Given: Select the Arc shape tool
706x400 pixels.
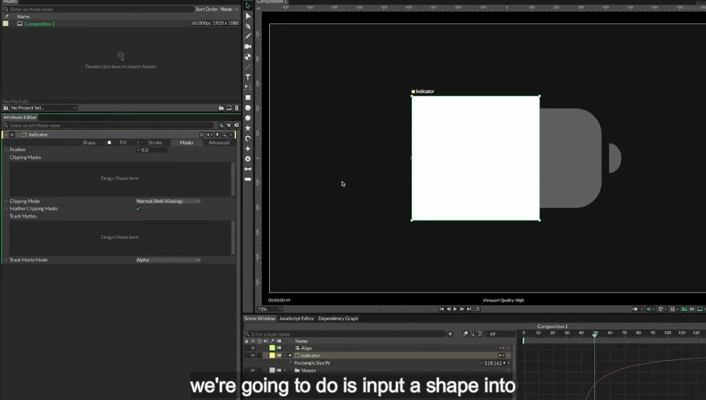Looking at the screenshot, I should (x=248, y=138).
